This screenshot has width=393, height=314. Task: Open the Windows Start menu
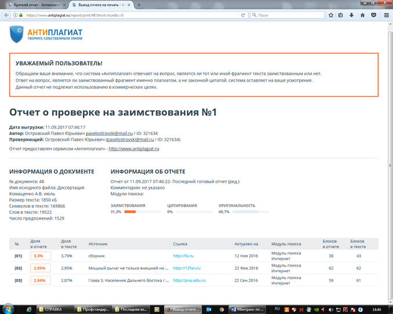[x=8, y=309]
